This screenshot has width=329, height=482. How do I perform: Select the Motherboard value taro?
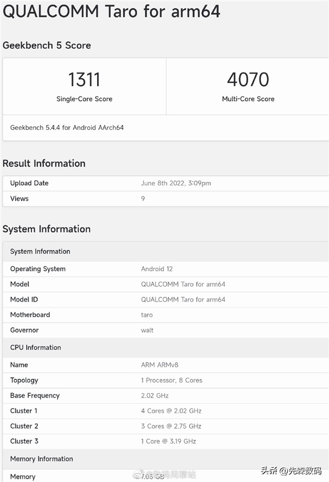click(147, 315)
